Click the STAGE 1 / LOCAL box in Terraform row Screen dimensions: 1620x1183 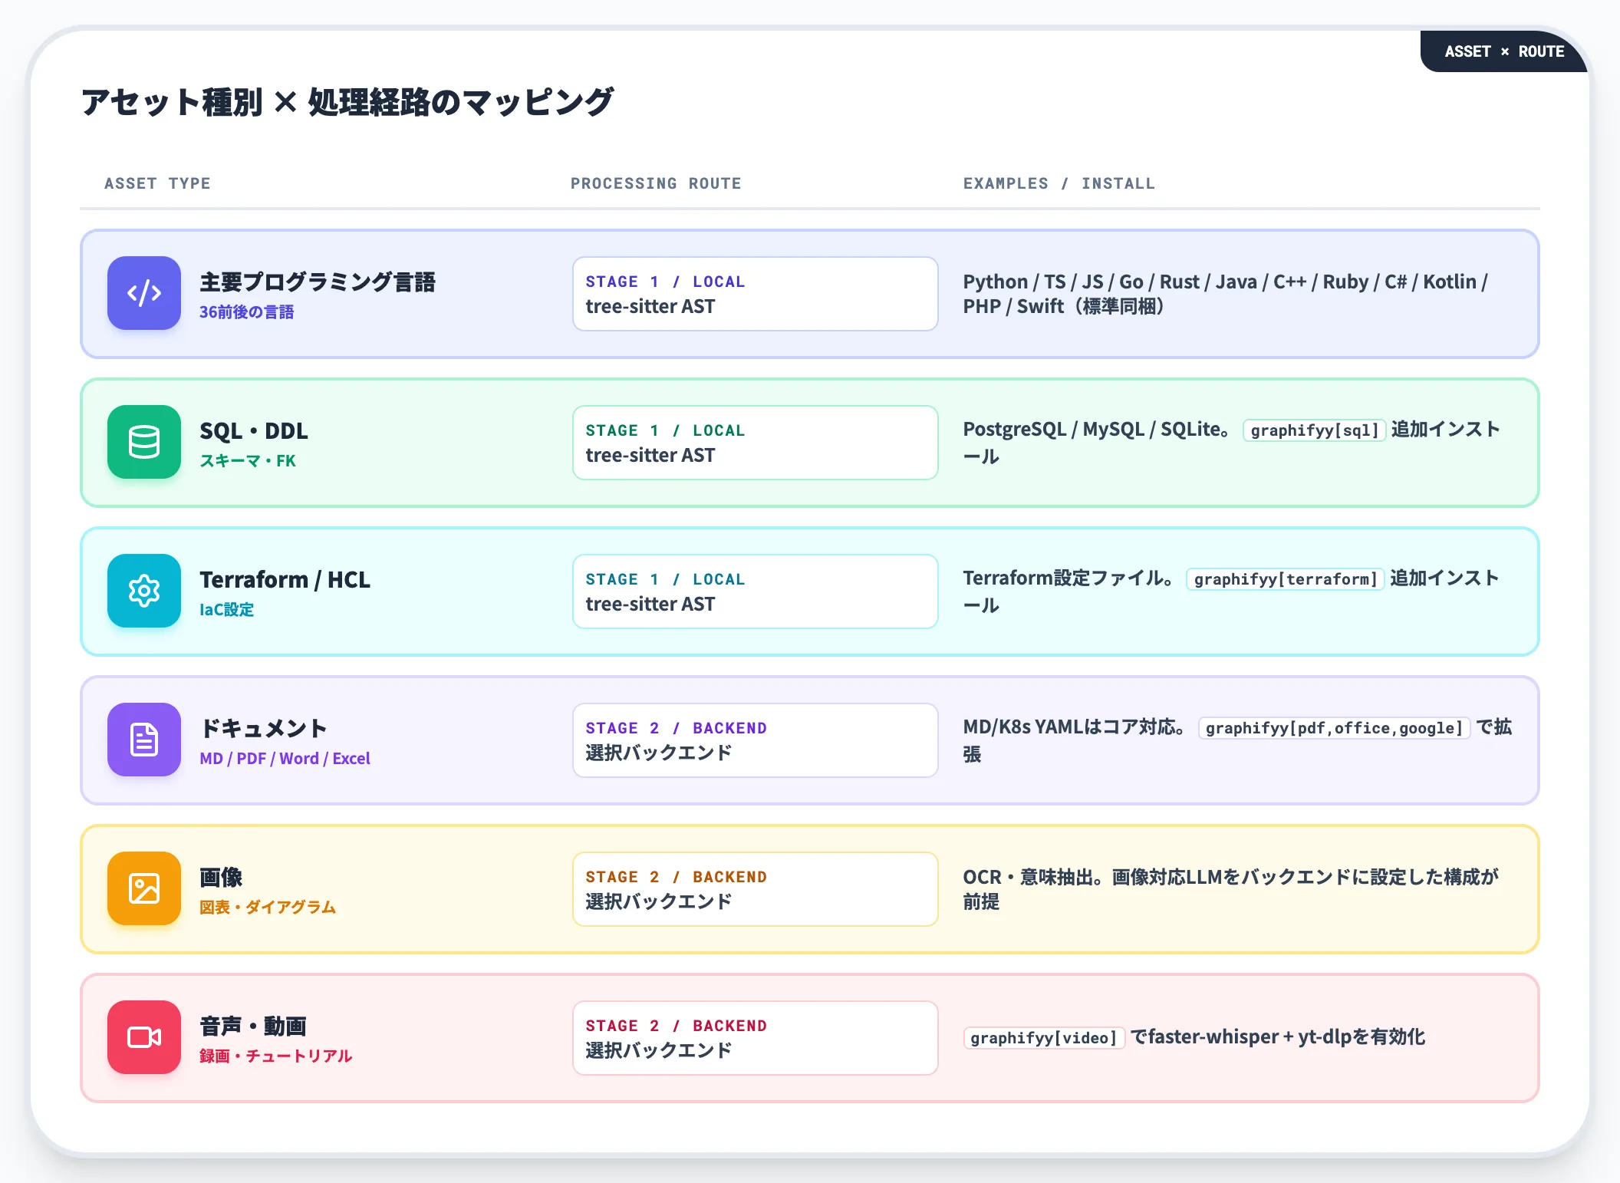755,591
